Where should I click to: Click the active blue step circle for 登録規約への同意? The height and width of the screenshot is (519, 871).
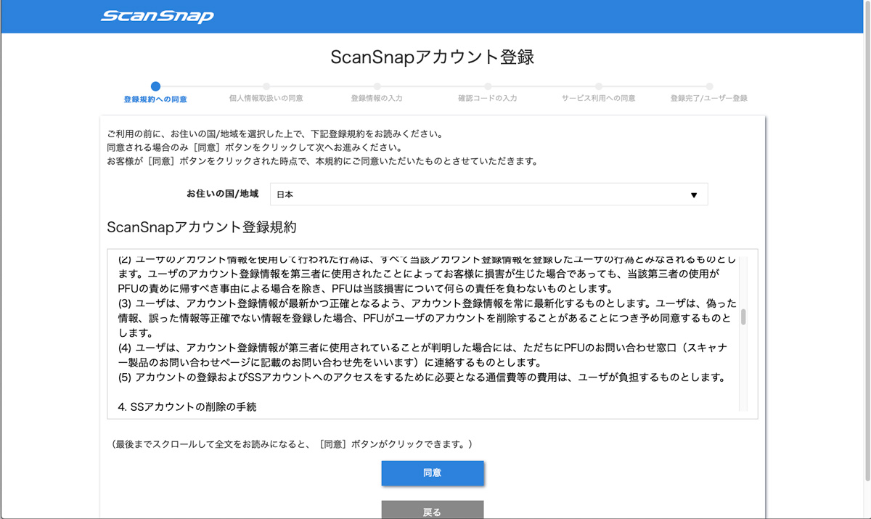(155, 86)
